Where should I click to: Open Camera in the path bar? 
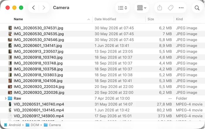pos(52,125)
